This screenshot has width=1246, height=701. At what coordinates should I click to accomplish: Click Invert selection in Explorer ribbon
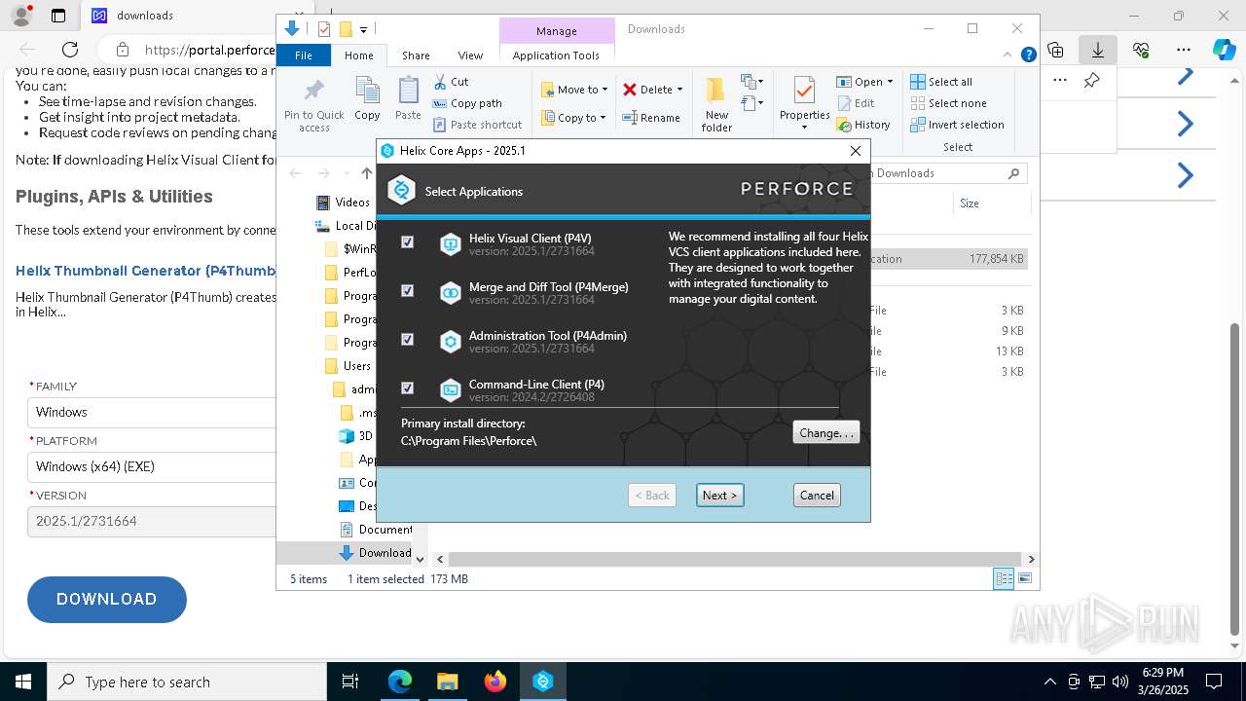(957, 125)
